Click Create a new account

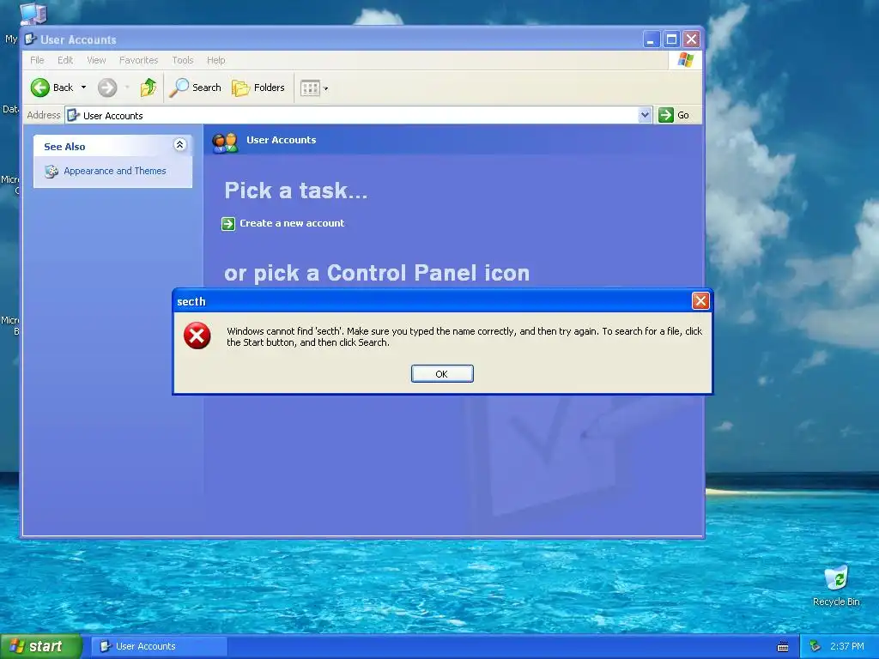(292, 223)
